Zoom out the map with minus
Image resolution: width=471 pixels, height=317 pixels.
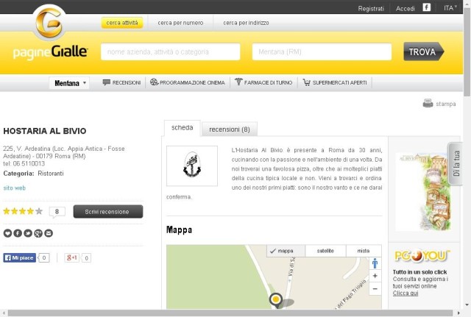click(375, 289)
